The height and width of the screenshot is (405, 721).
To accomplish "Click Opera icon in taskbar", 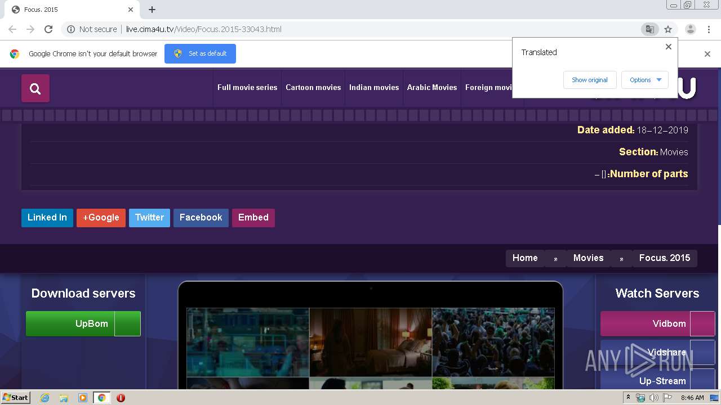I will pos(121,398).
